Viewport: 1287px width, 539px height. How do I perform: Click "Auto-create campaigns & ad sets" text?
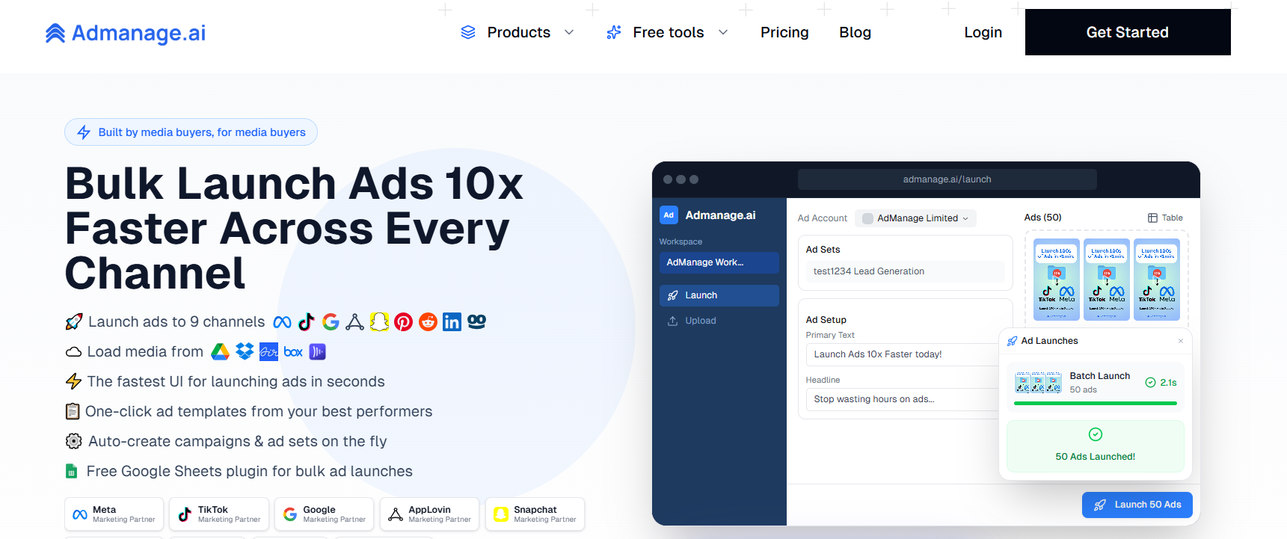point(238,442)
